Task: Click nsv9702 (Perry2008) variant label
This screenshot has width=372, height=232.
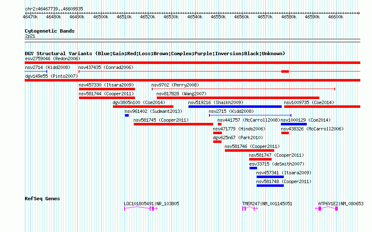Action: pos(175,85)
